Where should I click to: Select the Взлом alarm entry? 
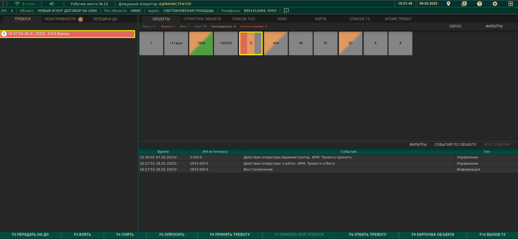68,34
